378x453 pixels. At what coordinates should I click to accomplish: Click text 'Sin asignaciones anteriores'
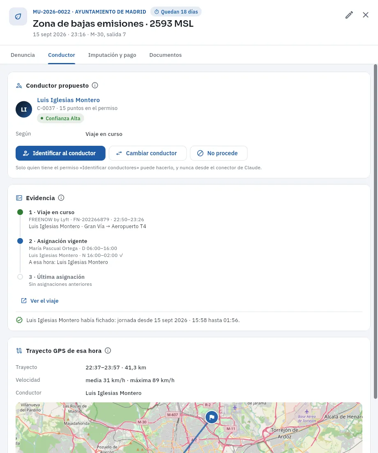pyautogui.click(x=60, y=284)
